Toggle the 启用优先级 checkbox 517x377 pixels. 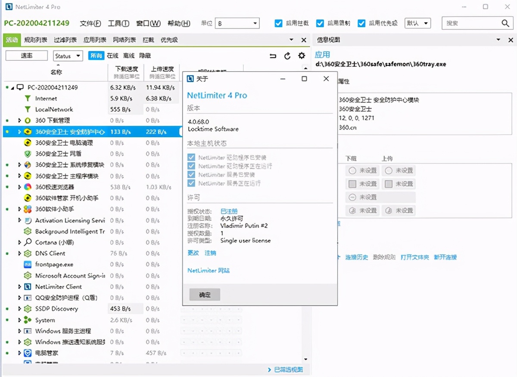pyautogui.click(x=361, y=23)
